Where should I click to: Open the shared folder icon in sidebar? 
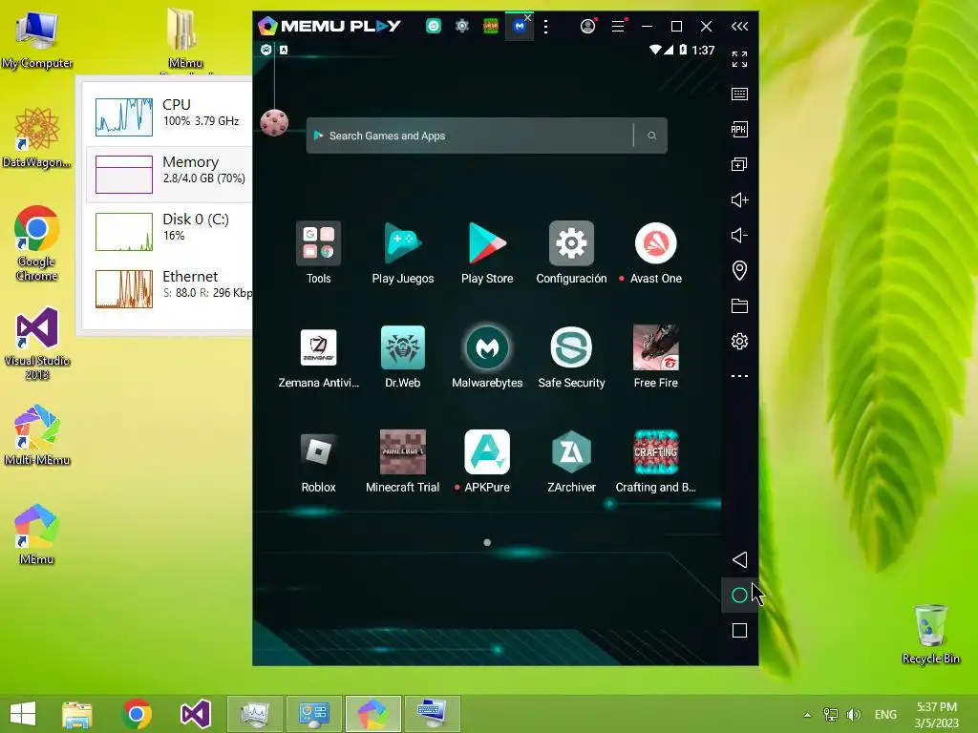[x=739, y=306]
